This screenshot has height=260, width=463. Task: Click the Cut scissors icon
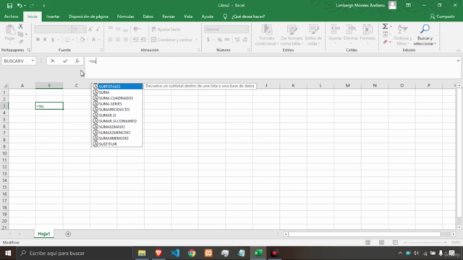pyautogui.click(x=21, y=27)
